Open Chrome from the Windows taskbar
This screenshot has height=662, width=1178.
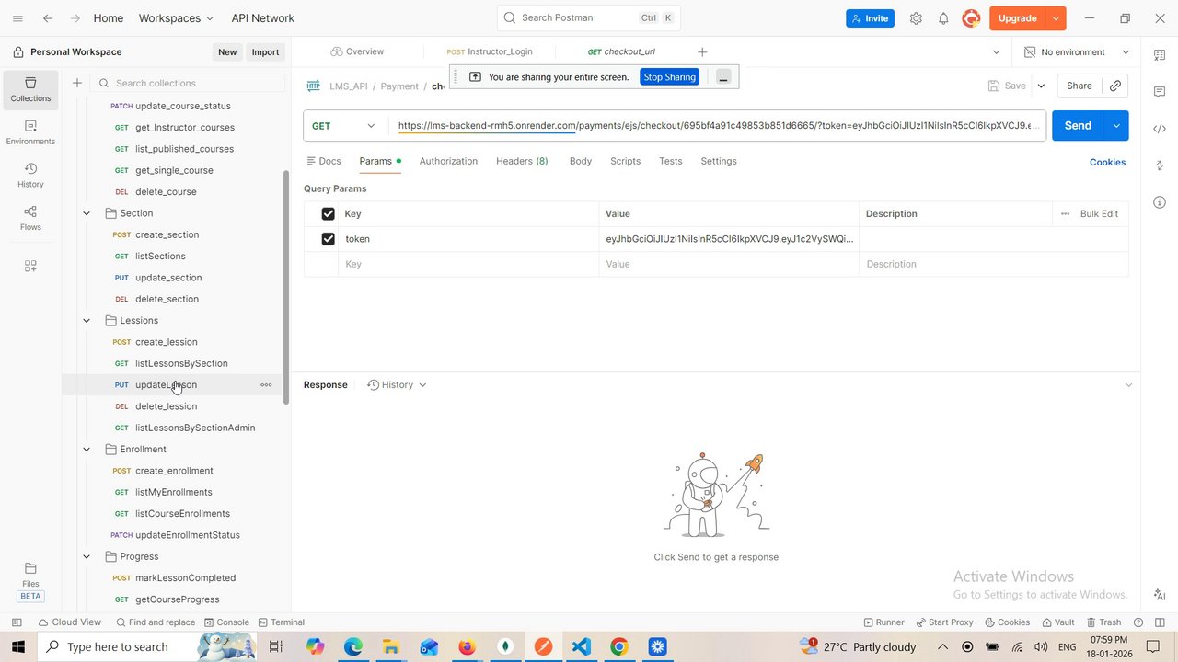pyautogui.click(x=619, y=647)
